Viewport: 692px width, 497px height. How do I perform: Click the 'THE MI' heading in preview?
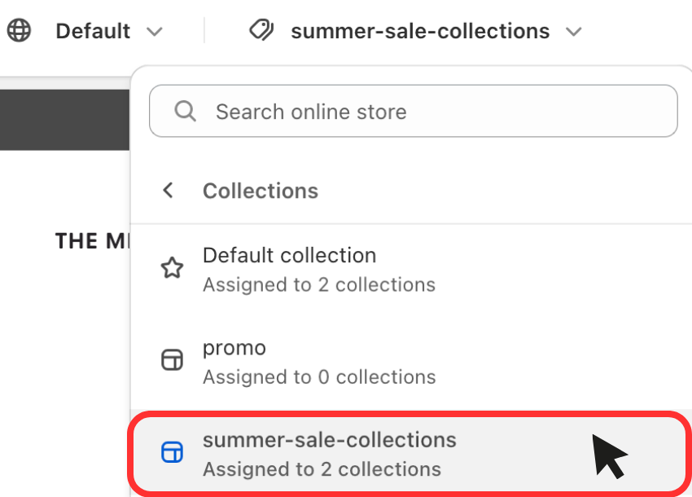point(93,241)
